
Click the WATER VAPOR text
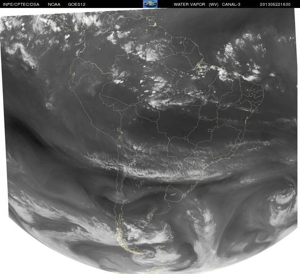[189, 4]
